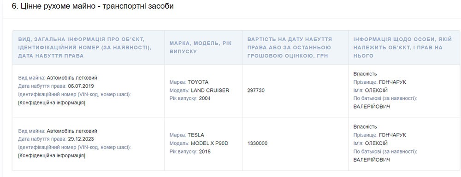Click the year 2016 value
461x177 pixels.
[x=205, y=152]
